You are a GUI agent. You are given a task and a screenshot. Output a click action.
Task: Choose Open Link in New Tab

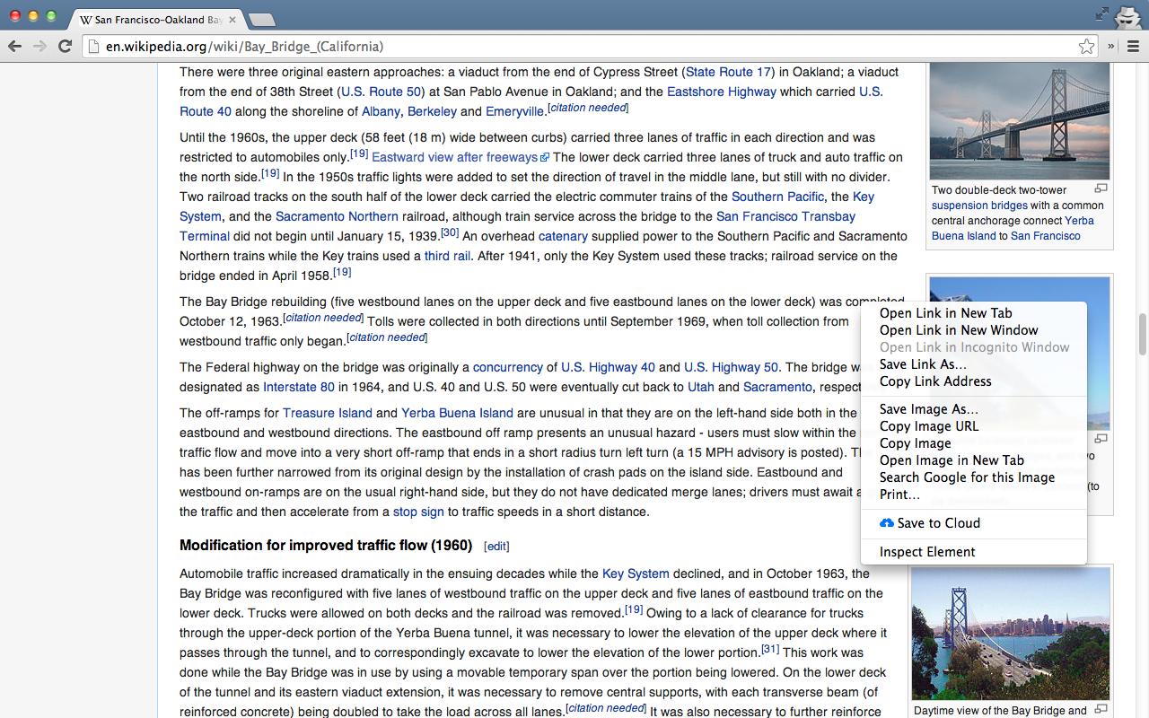pos(946,313)
